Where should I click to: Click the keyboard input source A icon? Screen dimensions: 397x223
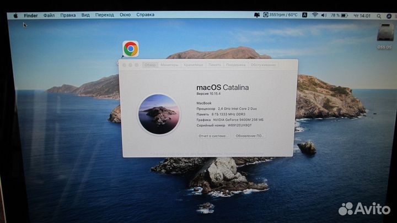tap(304, 15)
